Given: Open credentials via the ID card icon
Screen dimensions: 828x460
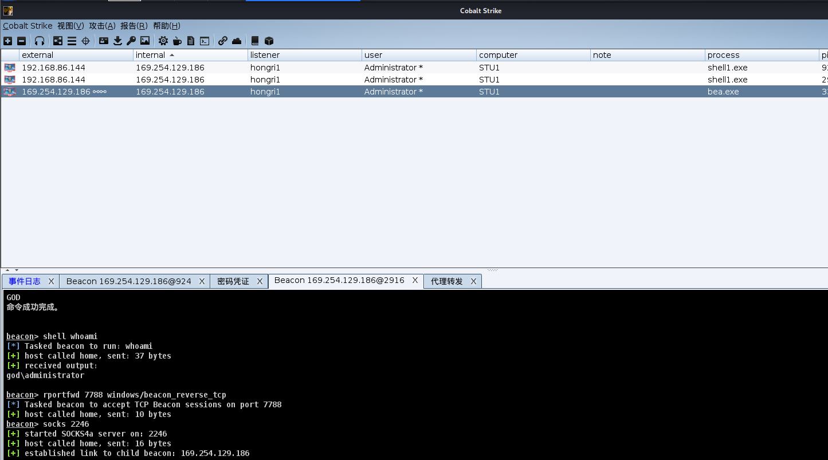Looking at the screenshot, I should pos(104,41).
